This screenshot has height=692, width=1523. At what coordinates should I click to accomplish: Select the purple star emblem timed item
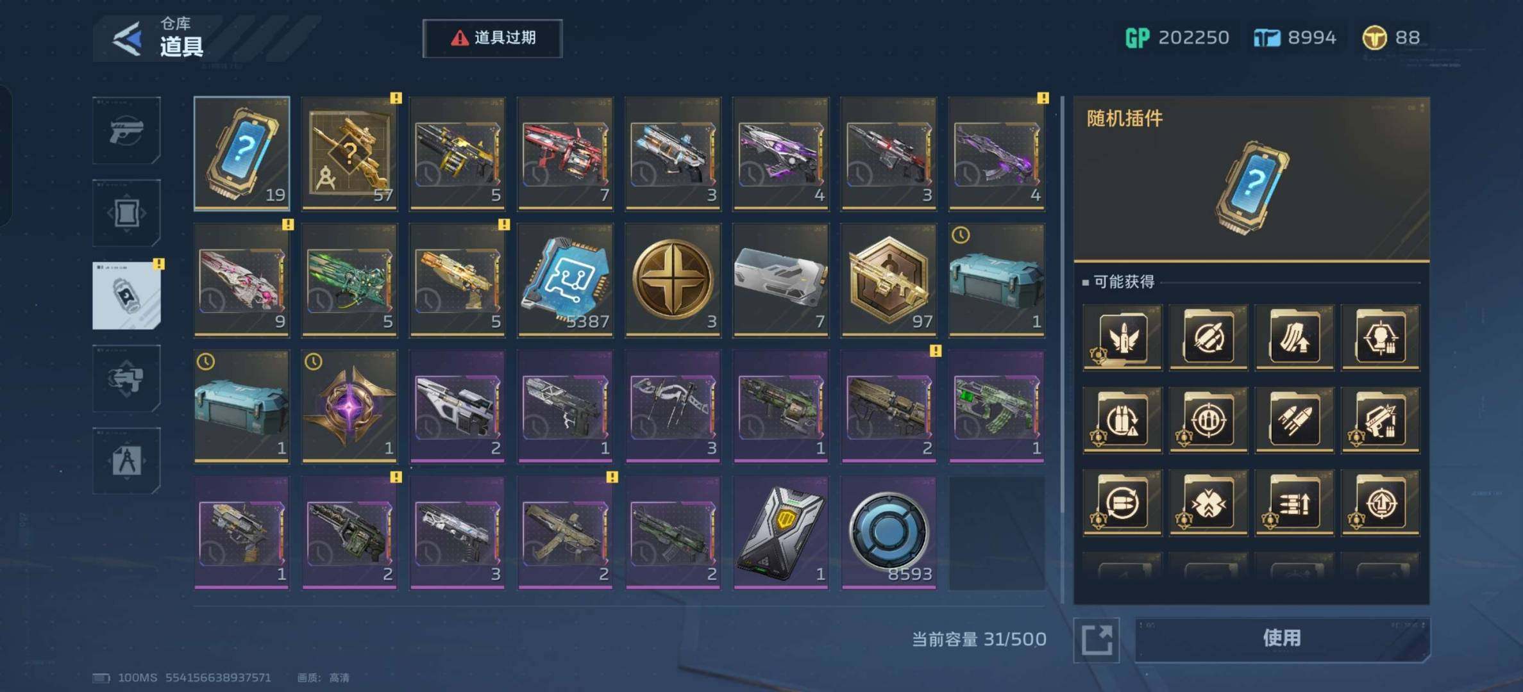349,406
